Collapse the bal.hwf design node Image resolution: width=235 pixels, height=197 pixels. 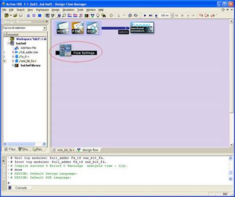pos(8,44)
